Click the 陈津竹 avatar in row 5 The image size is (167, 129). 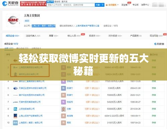64,88
